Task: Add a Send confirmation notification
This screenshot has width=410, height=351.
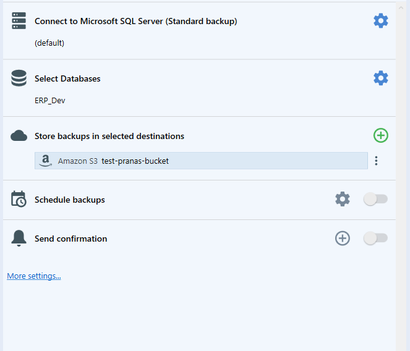Action: [343, 238]
